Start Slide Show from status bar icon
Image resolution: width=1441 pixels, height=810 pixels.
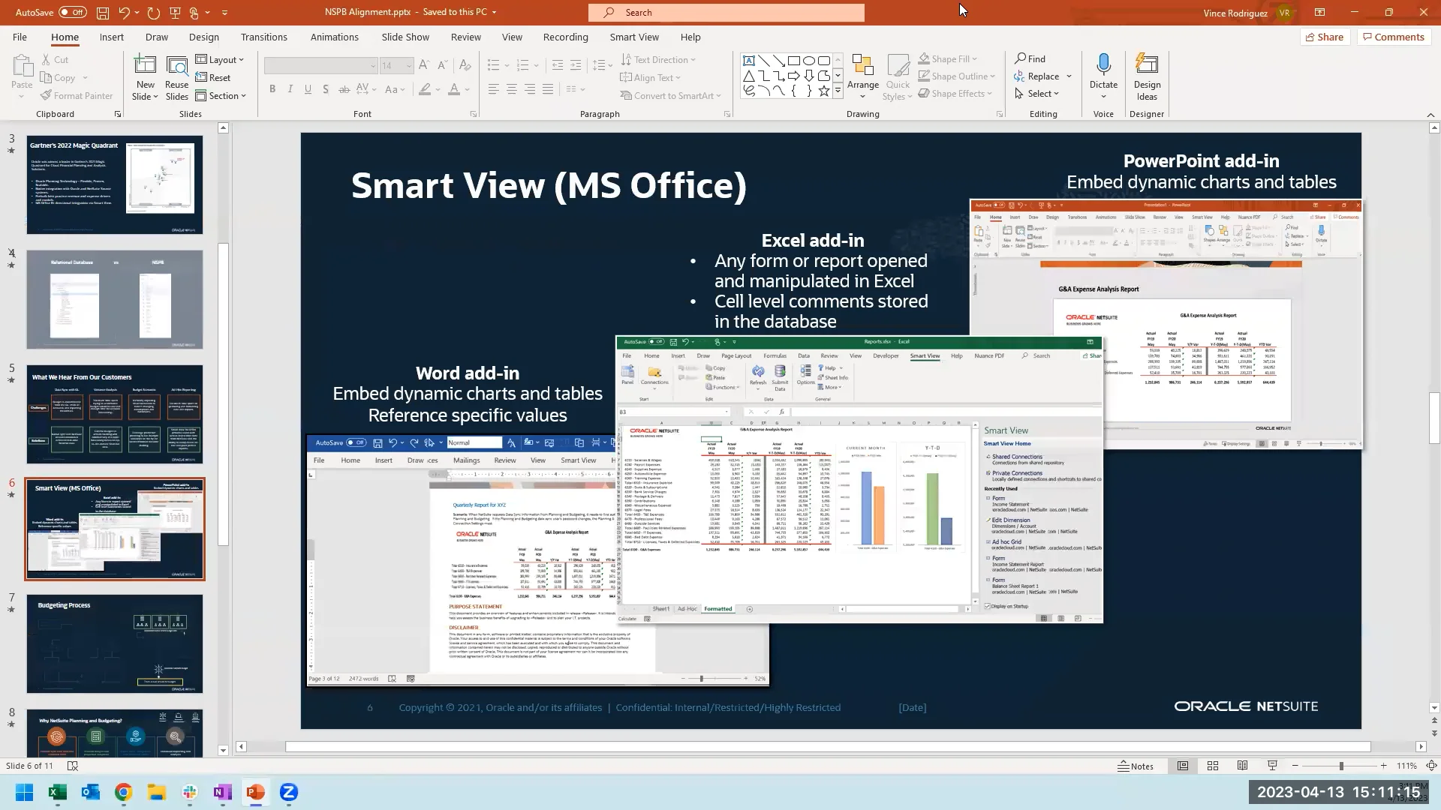pyautogui.click(x=1272, y=766)
